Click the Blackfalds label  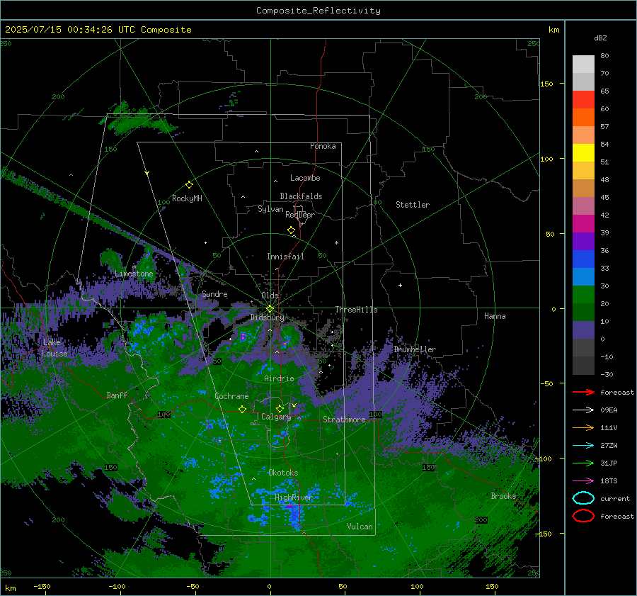(301, 196)
